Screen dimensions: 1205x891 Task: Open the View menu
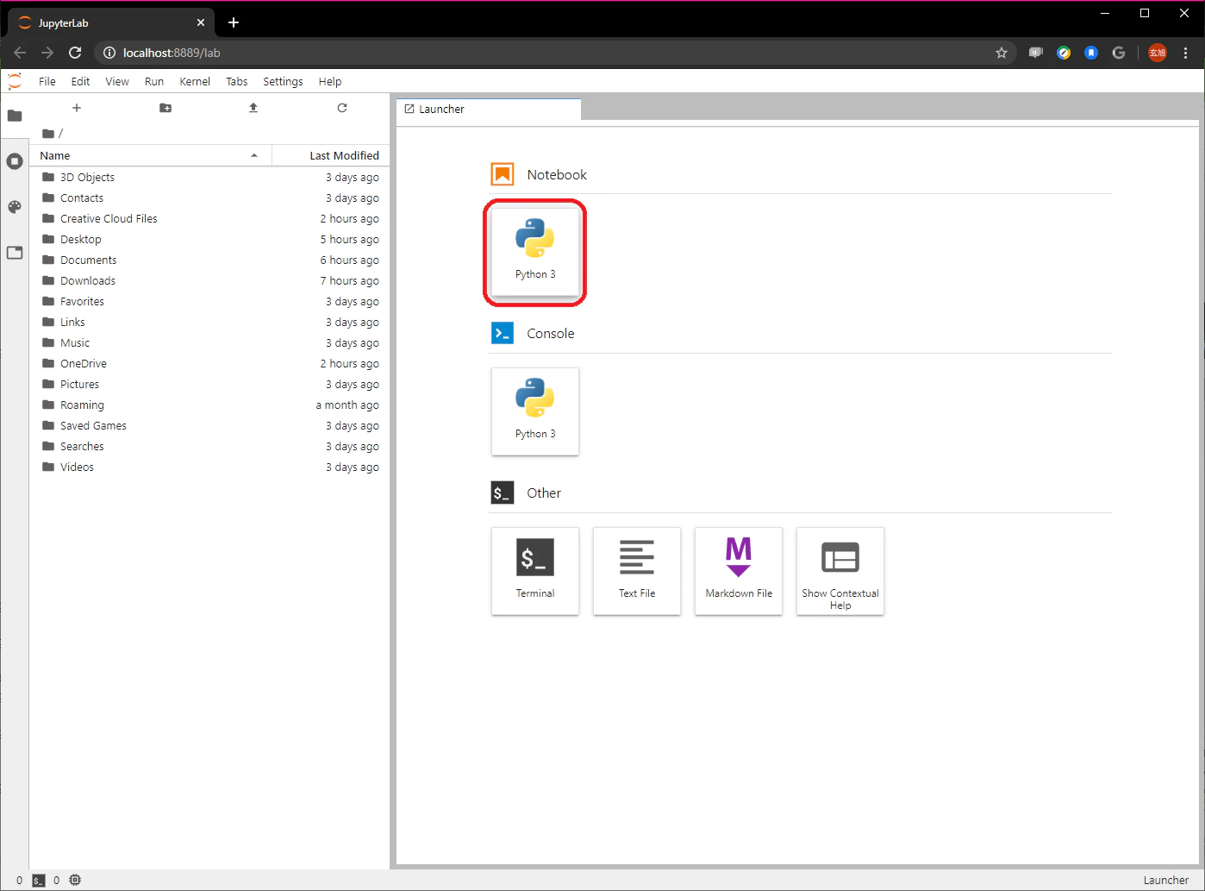click(x=117, y=81)
